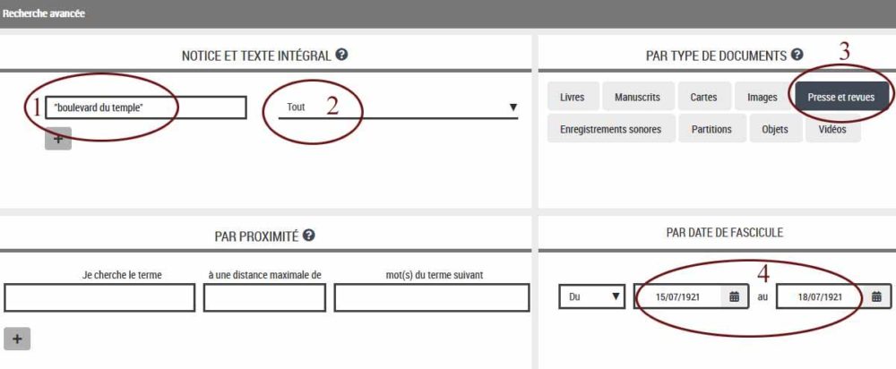
Task: Open help icon next to Par type de documents
Action: click(797, 55)
